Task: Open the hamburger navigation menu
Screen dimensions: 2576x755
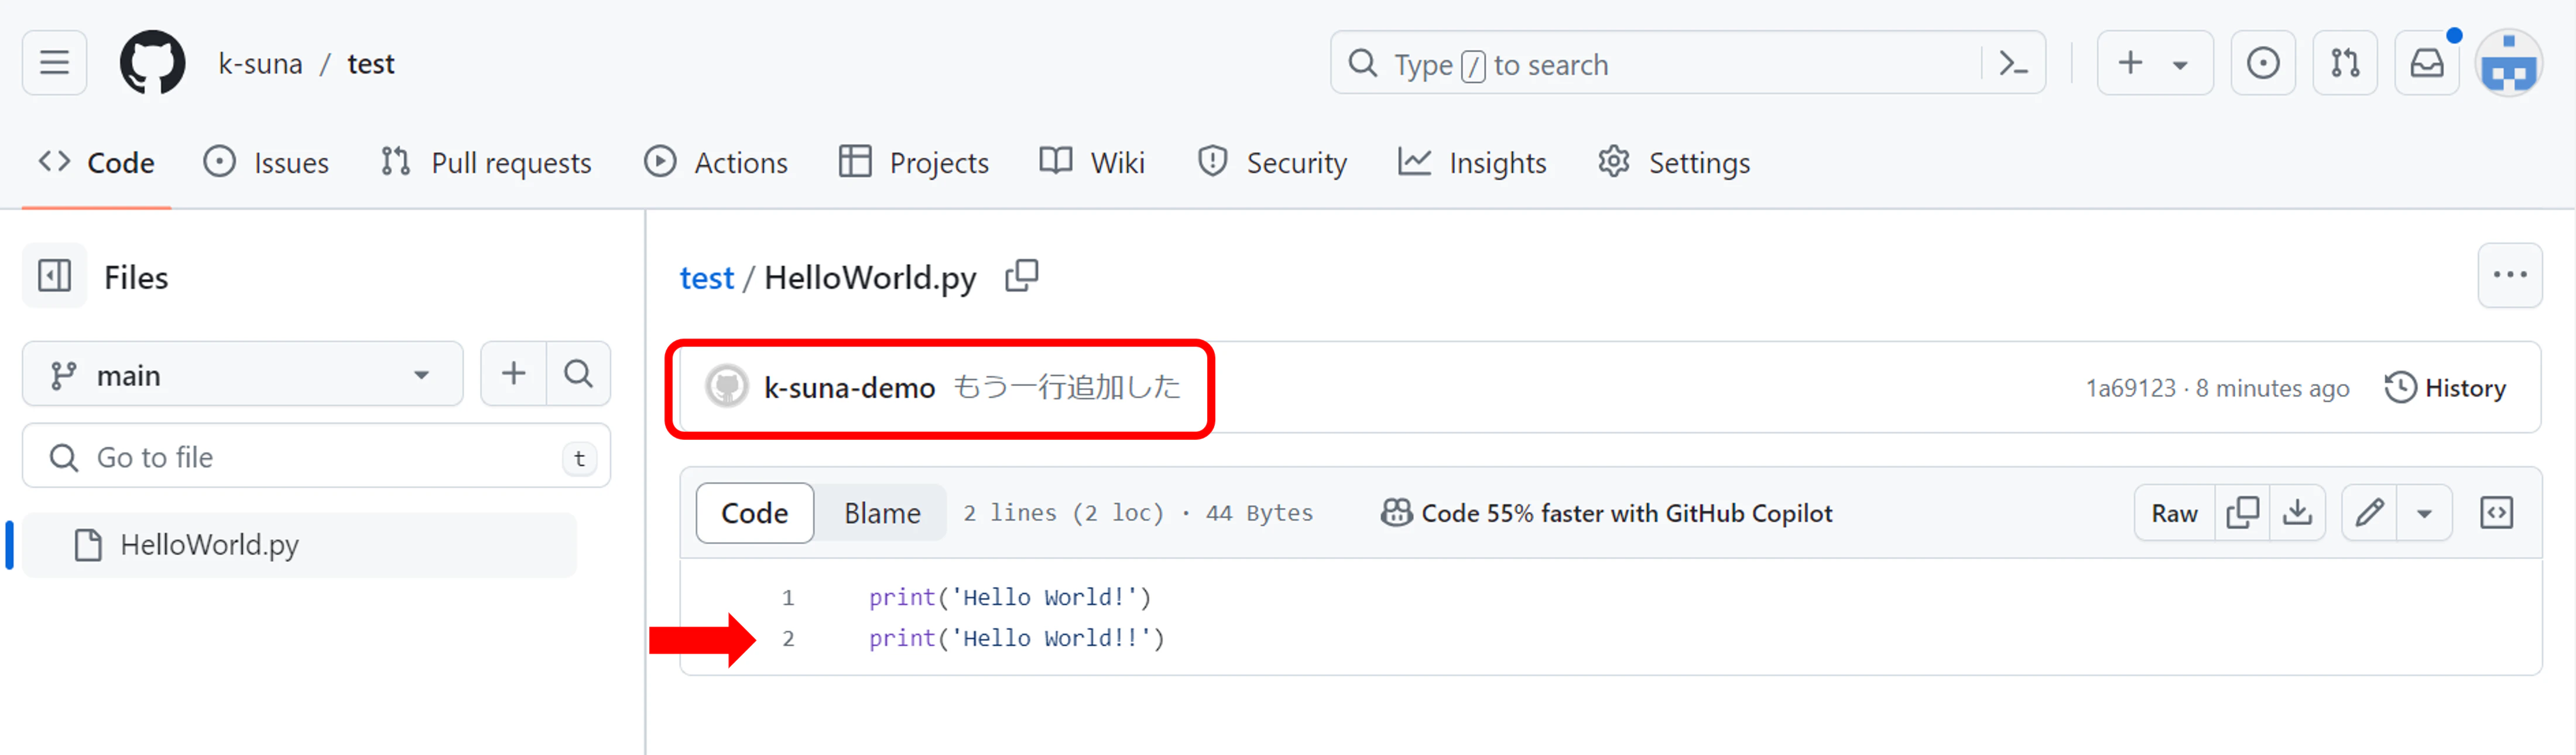Action: tap(54, 63)
